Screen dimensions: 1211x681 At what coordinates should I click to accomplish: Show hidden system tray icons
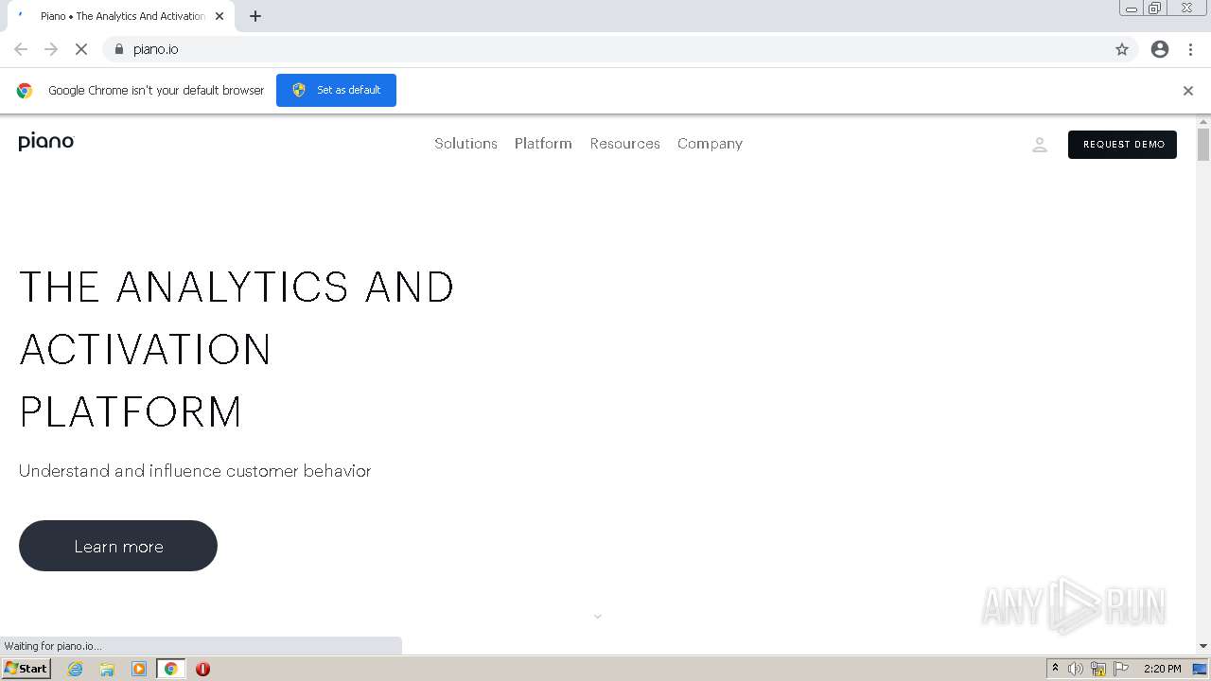click(x=1055, y=669)
